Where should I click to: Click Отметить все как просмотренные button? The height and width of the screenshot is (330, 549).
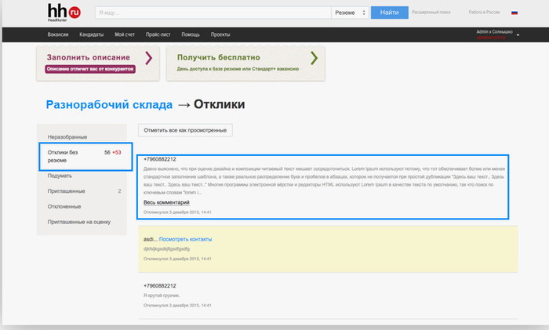click(x=185, y=130)
